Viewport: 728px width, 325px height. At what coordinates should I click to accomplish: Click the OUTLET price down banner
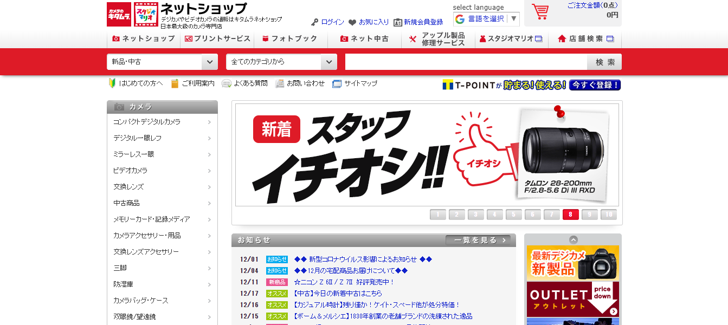click(572, 299)
